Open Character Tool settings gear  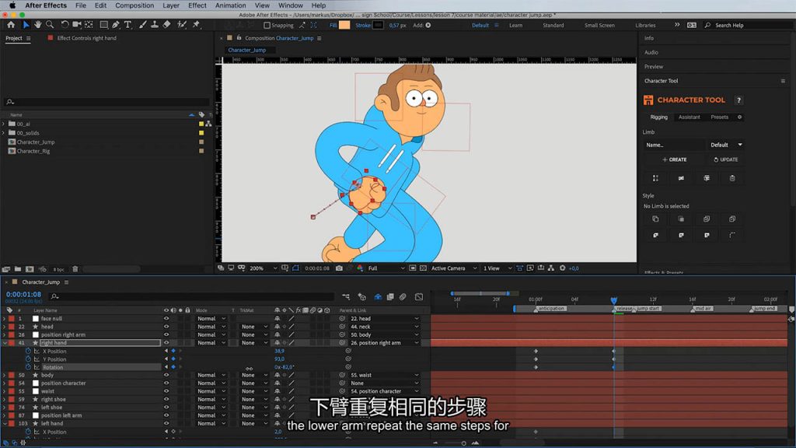(740, 117)
